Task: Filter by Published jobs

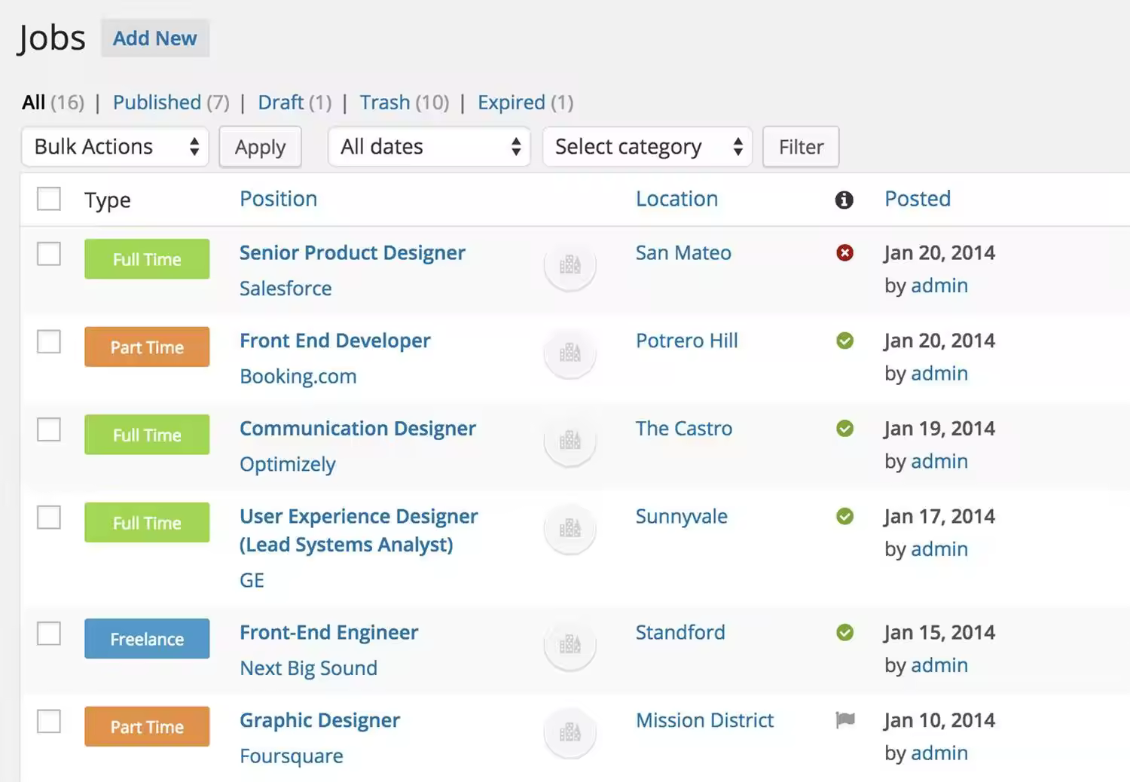Action: pyautogui.click(x=157, y=102)
